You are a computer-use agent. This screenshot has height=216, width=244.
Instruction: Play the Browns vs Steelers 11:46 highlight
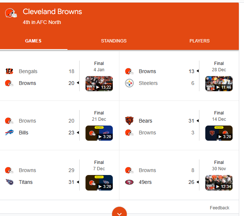219,83
